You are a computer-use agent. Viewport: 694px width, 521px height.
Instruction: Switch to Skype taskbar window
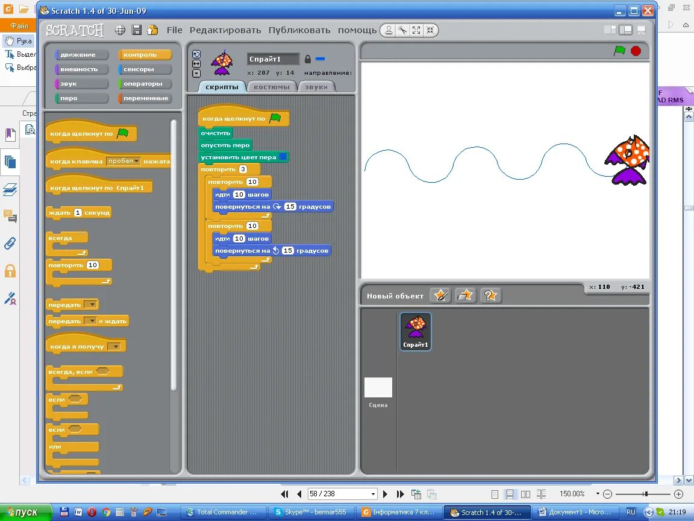311,512
